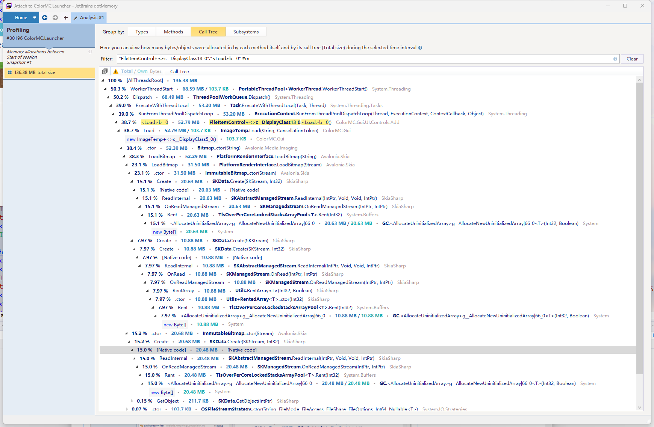Click the grid icon beside 136.38 MB total size
This screenshot has height=427, width=654.
pyautogui.click(x=10, y=72)
